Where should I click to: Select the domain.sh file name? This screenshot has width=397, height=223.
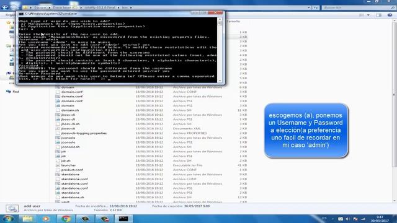[x=70, y=110]
